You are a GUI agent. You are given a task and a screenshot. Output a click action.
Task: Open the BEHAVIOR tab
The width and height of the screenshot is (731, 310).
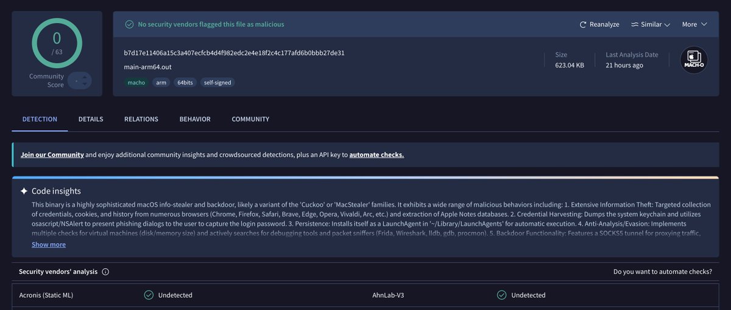tap(195, 119)
